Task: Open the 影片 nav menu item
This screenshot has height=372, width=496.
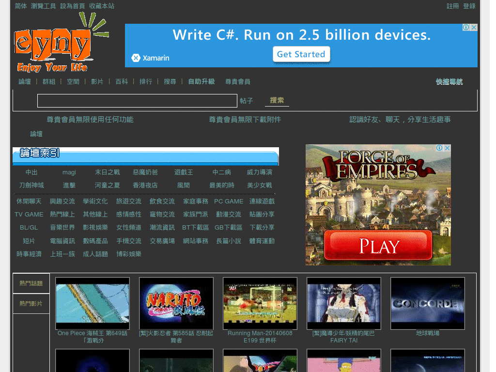Action: click(97, 81)
